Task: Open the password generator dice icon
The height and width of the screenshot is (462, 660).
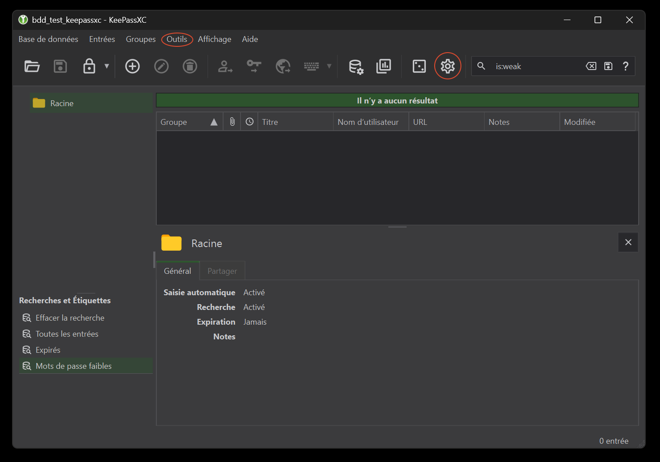Action: click(419, 66)
